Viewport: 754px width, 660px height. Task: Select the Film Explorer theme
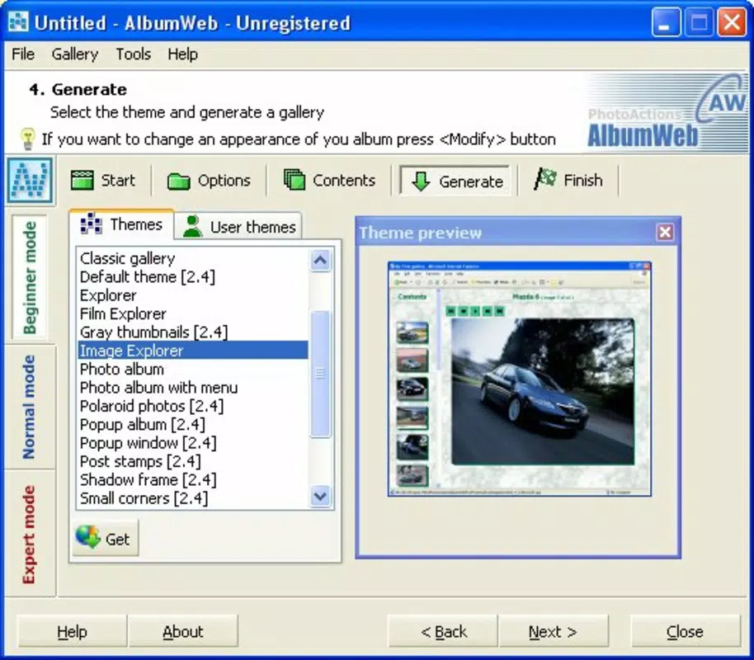coord(193,313)
